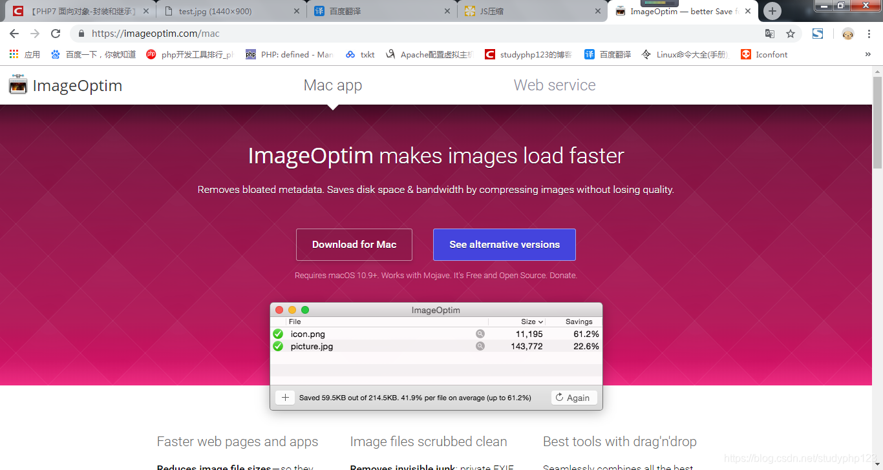
Task: Click the Image files scrubbed clean heading
Action: click(429, 442)
